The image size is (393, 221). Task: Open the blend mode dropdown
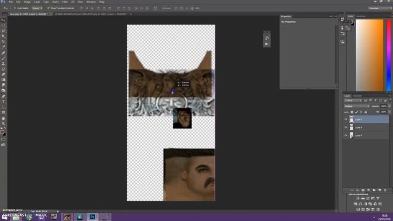point(357,106)
